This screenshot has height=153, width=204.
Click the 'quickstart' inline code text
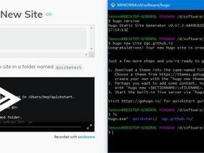point(69,67)
